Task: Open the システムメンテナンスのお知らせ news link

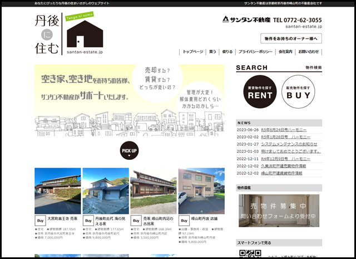Action: point(293,144)
